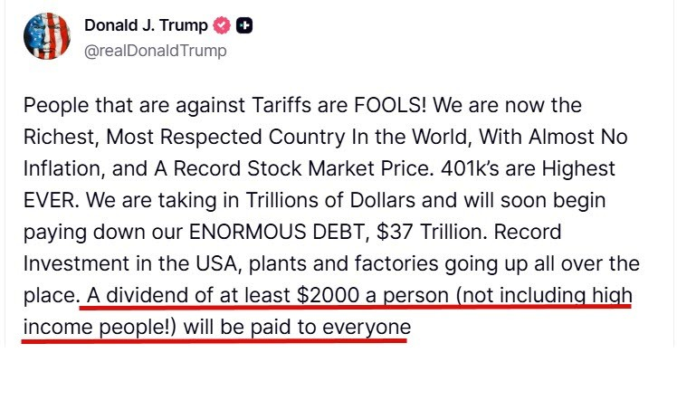The height and width of the screenshot is (410, 677).
Task: Click the black plus badge icon
Action: 243,25
